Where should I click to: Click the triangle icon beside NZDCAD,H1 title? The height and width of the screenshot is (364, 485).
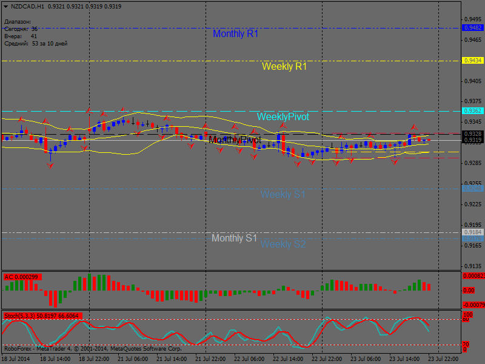[5, 6]
